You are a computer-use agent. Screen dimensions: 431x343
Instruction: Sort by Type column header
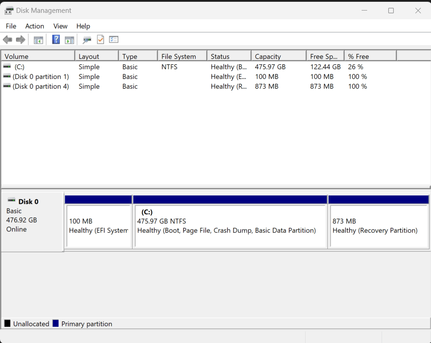(138, 56)
